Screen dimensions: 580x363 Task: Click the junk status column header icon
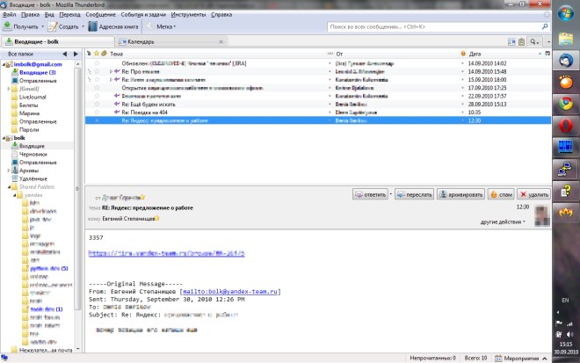[x=463, y=54]
